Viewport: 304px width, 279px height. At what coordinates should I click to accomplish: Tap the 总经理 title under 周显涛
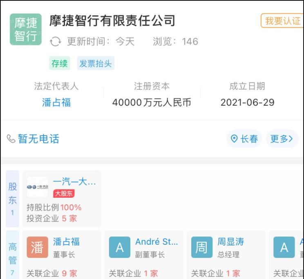[228, 254]
